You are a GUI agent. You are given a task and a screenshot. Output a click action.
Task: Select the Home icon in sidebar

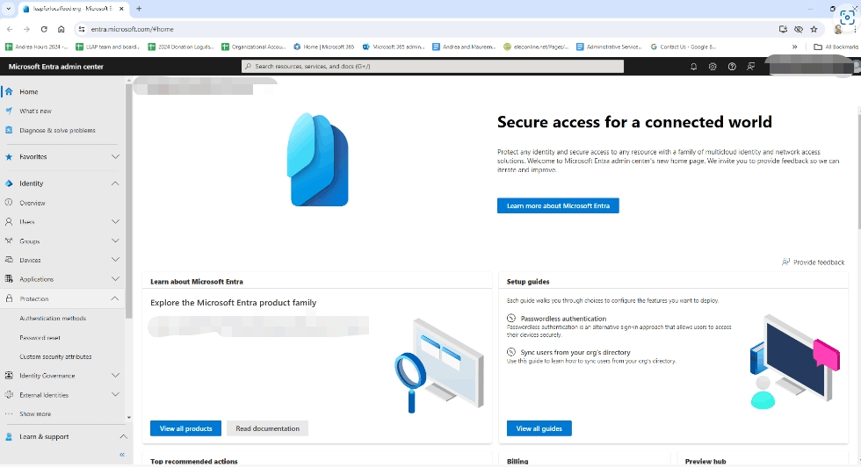pos(9,91)
